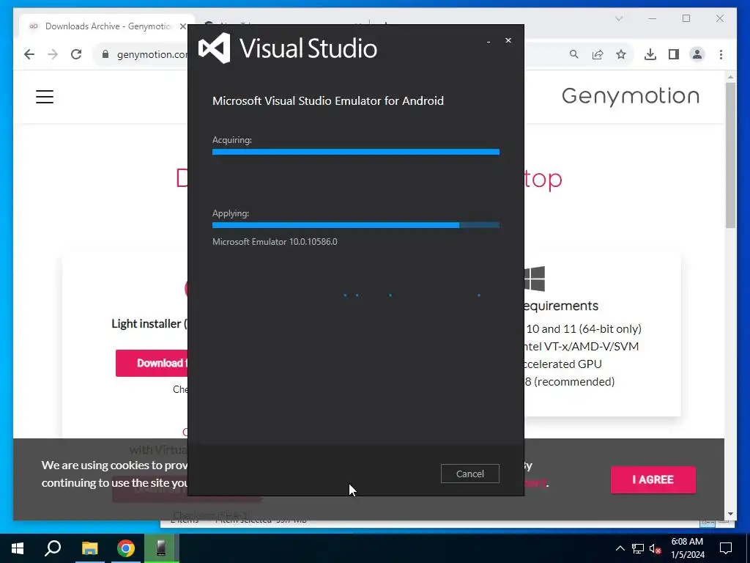
Task: Click the Applying progress bar
Action: (x=356, y=225)
